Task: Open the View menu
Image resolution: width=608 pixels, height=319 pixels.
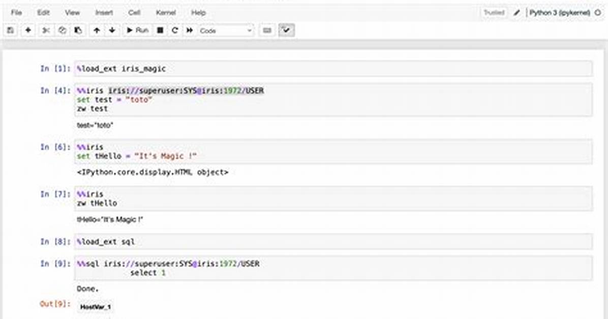Action: (x=72, y=12)
